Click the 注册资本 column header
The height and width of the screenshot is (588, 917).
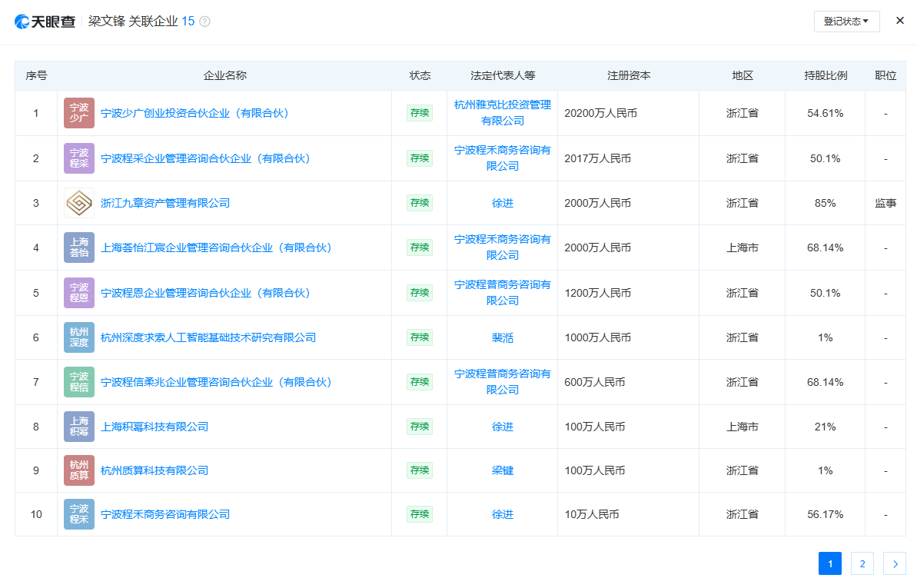(x=629, y=75)
